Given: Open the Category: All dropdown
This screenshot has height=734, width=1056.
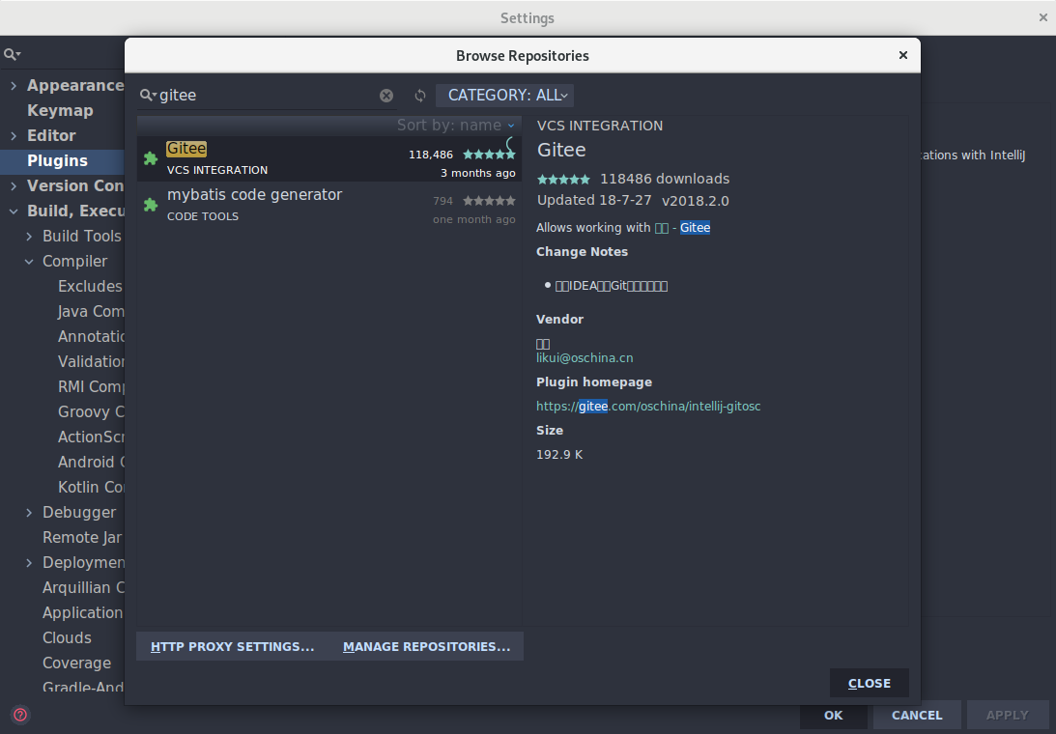Looking at the screenshot, I should 505,95.
